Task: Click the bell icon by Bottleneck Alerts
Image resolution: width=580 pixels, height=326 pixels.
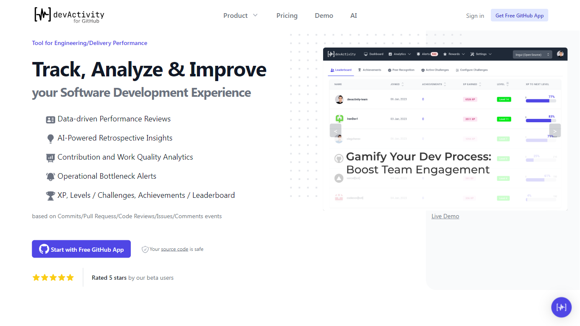Action: pos(51,177)
